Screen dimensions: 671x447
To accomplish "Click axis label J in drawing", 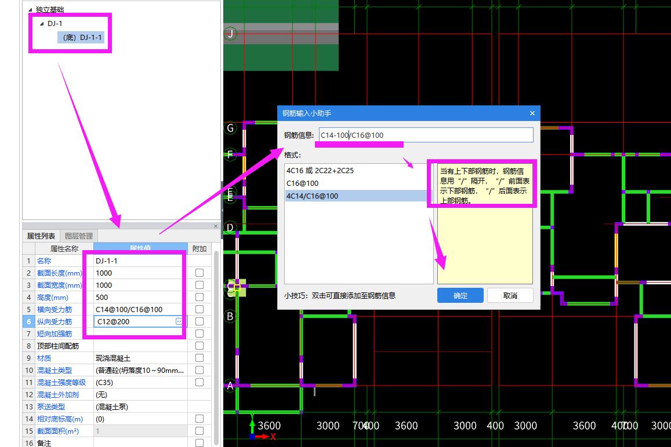I will pyautogui.click(x=230, y=34).
